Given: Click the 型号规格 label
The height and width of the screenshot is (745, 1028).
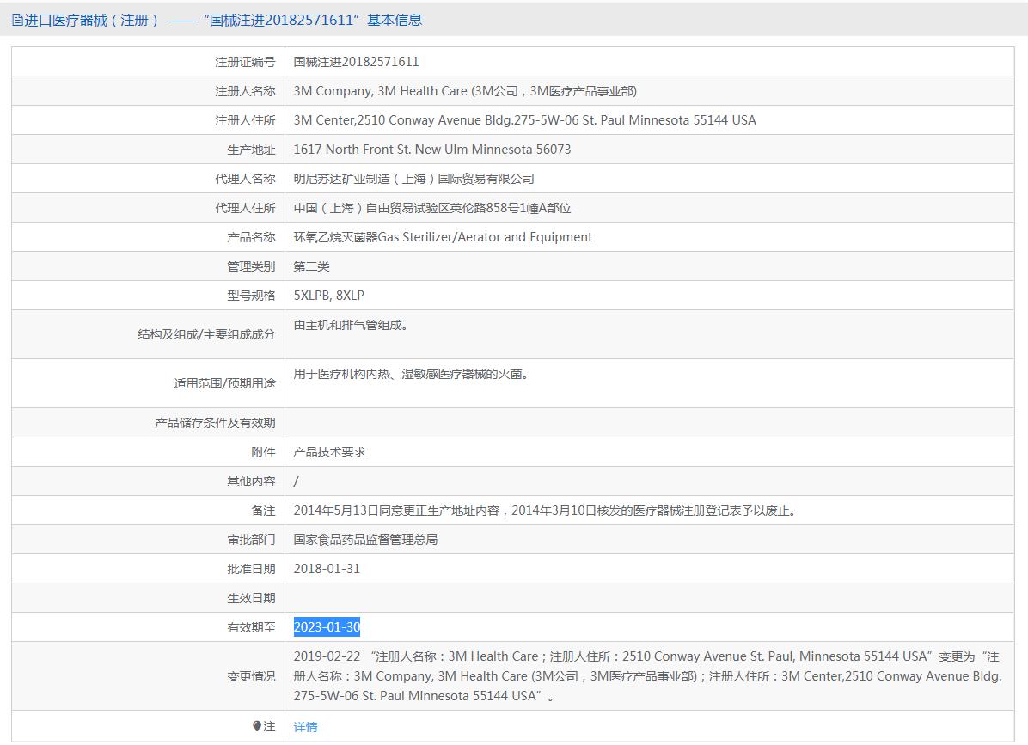Looking at the screenshot, I should pyautogui.click(x=251, y=296).
